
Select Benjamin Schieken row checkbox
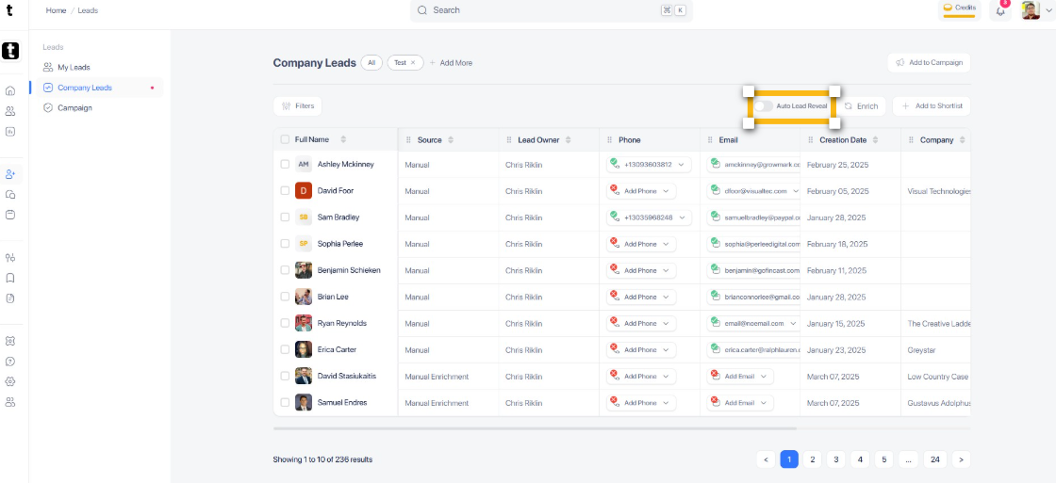tap(285, 270)
